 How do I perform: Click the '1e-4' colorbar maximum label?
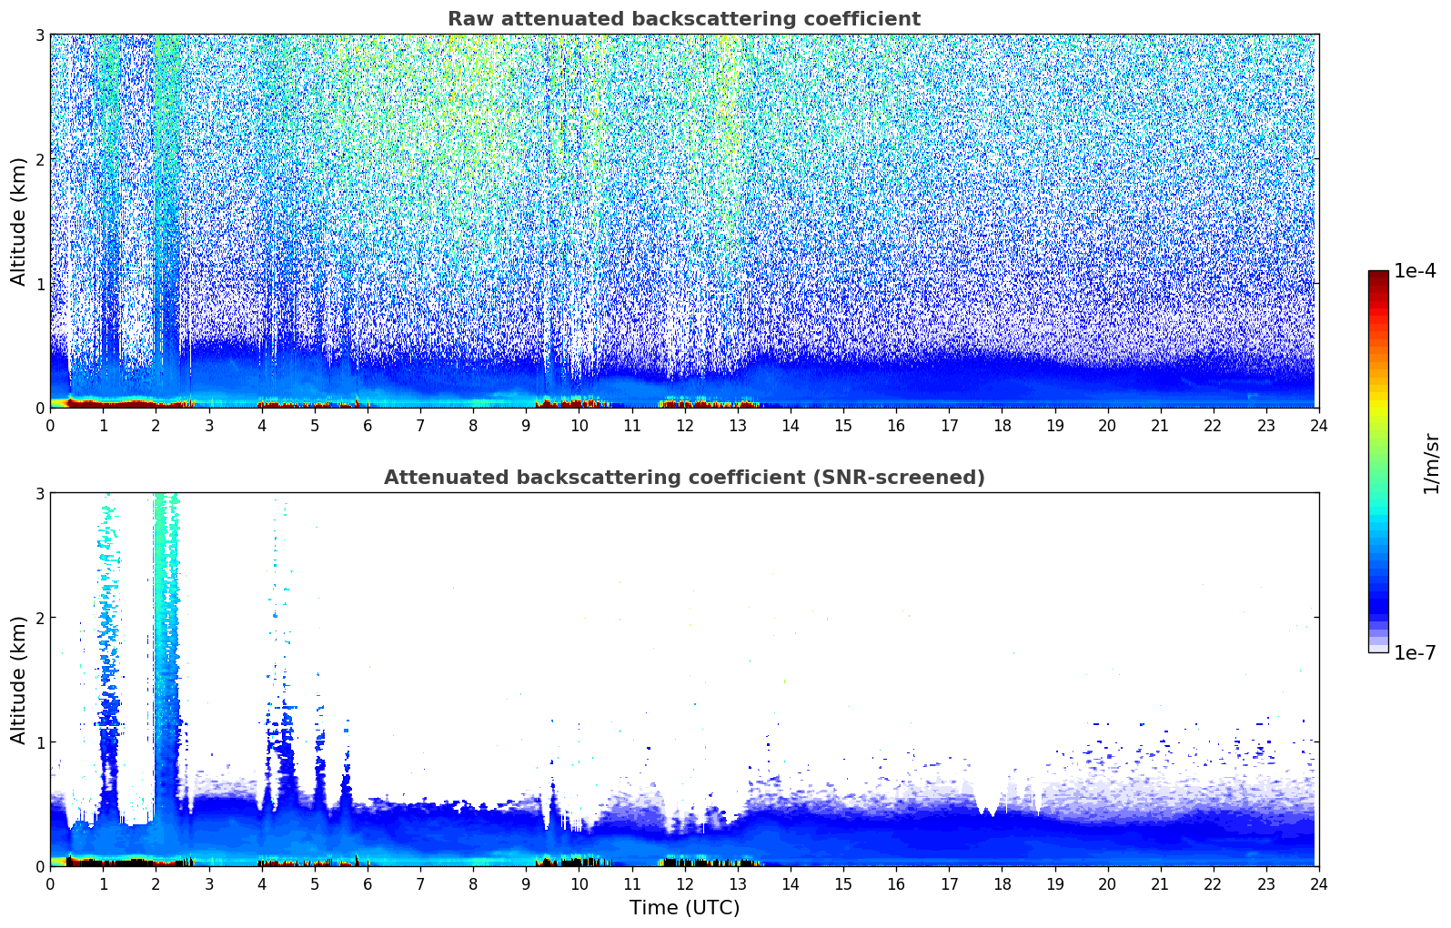1415,271
